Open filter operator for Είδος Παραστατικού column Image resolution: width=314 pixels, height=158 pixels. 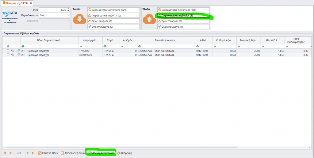tap(23, 46)
